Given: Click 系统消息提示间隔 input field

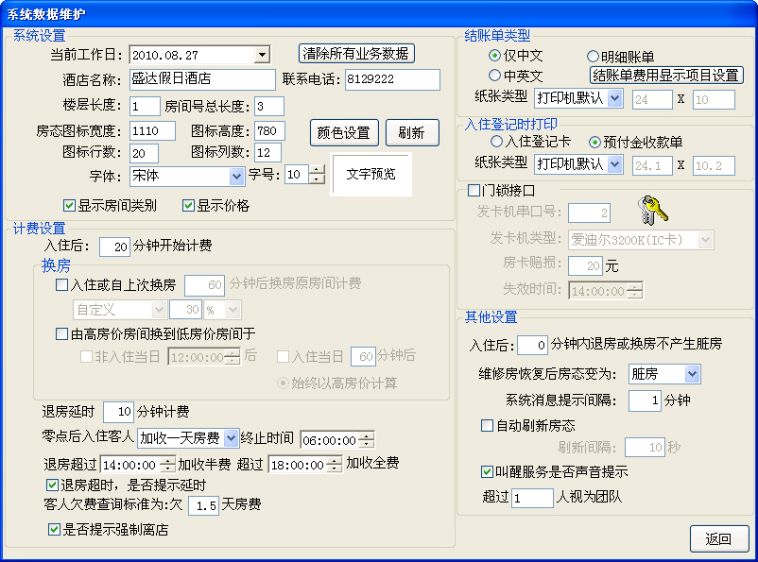Looking at the screenshot, I should [x=645, y=401].
